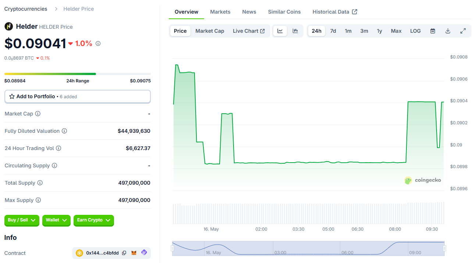Click Circulating Supply info icon
The height and width of the screenshot is (263, 473).
tap(54, 166)
